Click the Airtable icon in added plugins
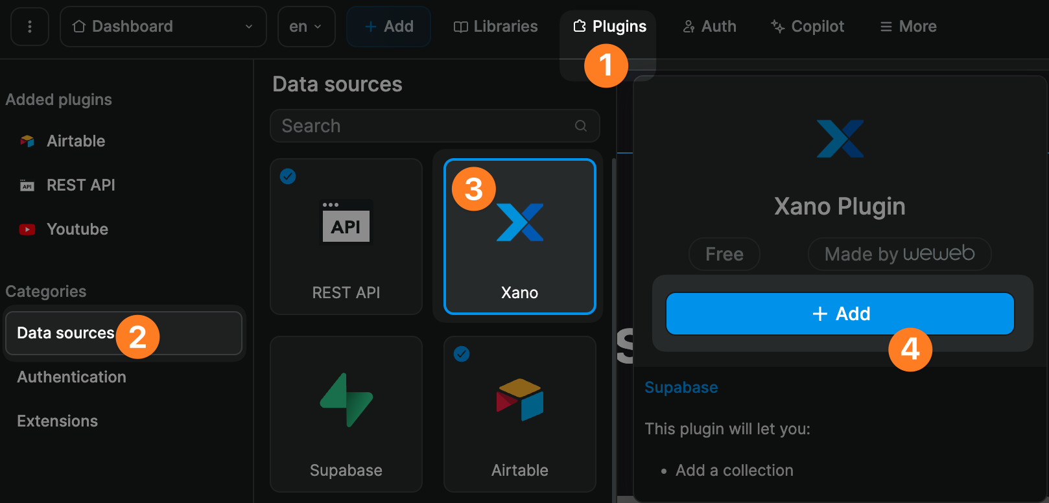Screen dimensions: 1049x503 tap(27, 141)
